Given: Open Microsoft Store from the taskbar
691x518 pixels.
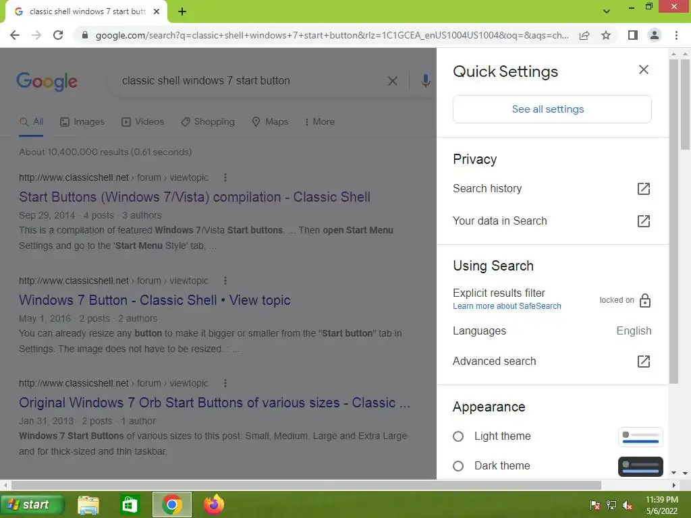Looking at the screenshot, I should tap(129, 505).
